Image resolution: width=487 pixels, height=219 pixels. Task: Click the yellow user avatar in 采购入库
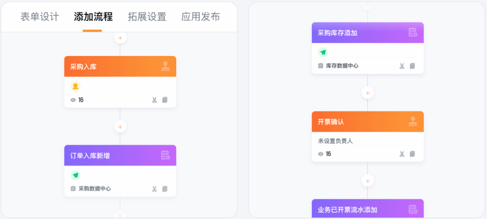75,86
